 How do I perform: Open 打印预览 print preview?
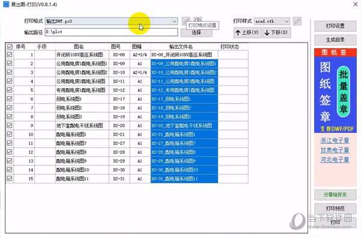coord(335,209)
